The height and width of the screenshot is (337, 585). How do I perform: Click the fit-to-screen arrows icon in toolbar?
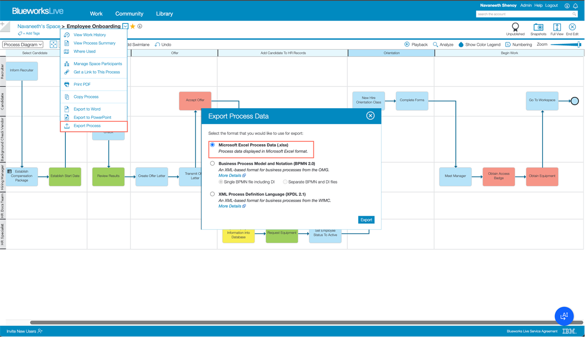[54, 44]
